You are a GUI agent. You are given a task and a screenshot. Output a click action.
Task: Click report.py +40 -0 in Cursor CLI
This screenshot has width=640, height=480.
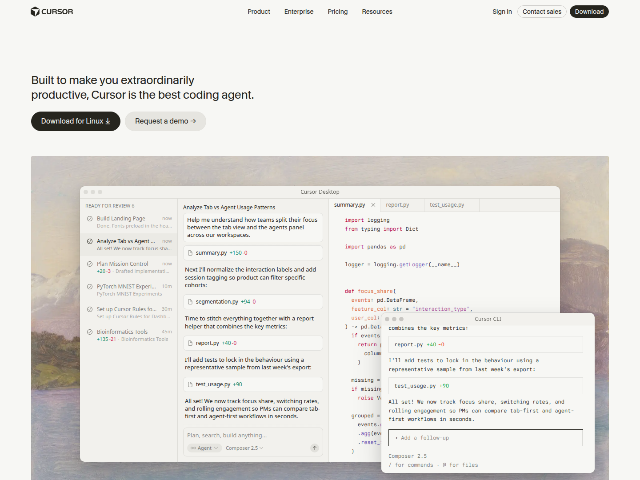(485, 344)
